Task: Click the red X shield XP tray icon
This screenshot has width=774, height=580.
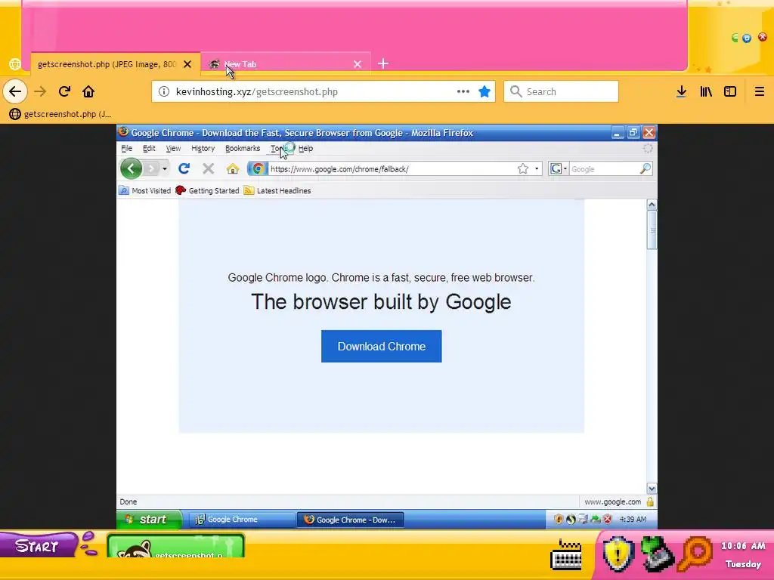Action: pos(608,520)
